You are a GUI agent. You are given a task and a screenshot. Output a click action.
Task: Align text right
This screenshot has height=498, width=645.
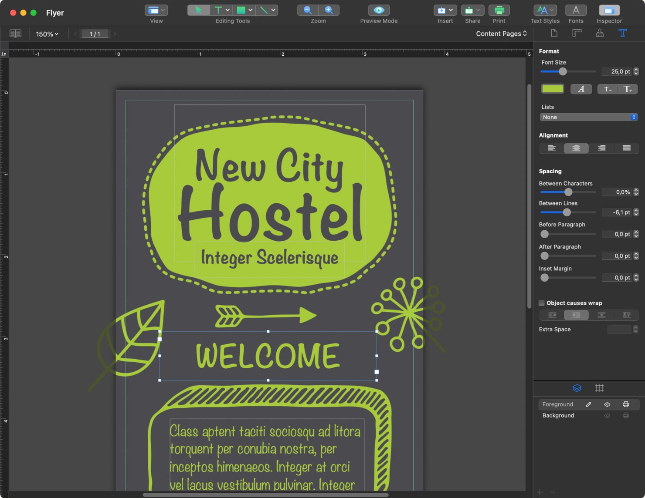click(601, 148)
